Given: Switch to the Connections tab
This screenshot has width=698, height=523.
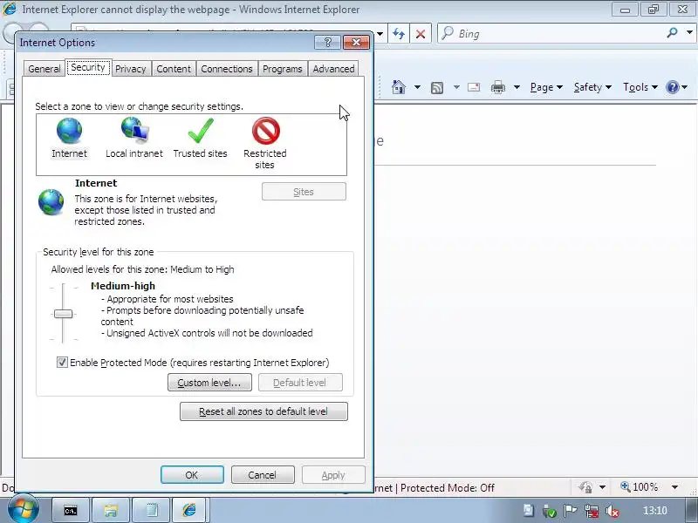Looking at the screenshot, I should pyautogui.click(x=227, y=69).
